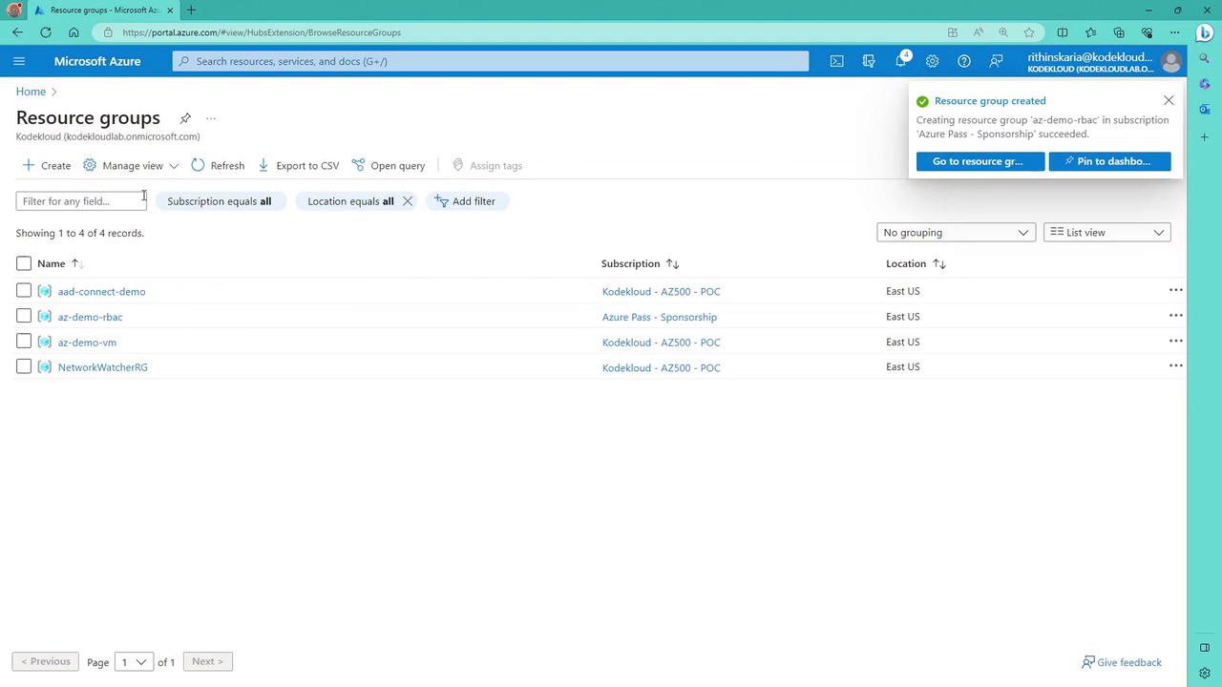Open the No grouping dropdown
1222x687 pixels.
(956, 233)
